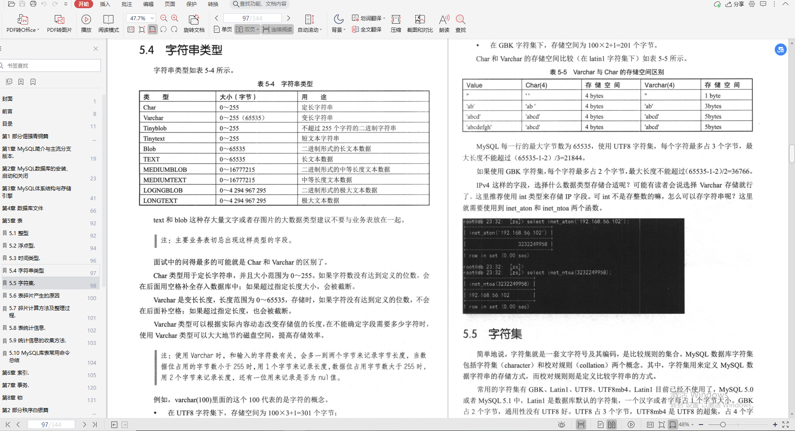Launch 截图和对比 screenshot compare
The height and width of the screenshot is (431, 795).
(x=419, y=23)
